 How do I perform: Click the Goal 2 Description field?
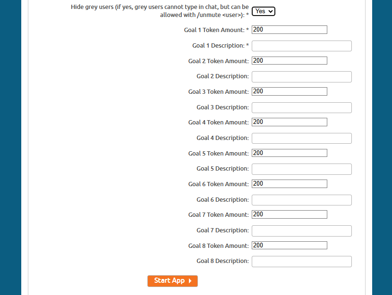(x=301, y=76)
